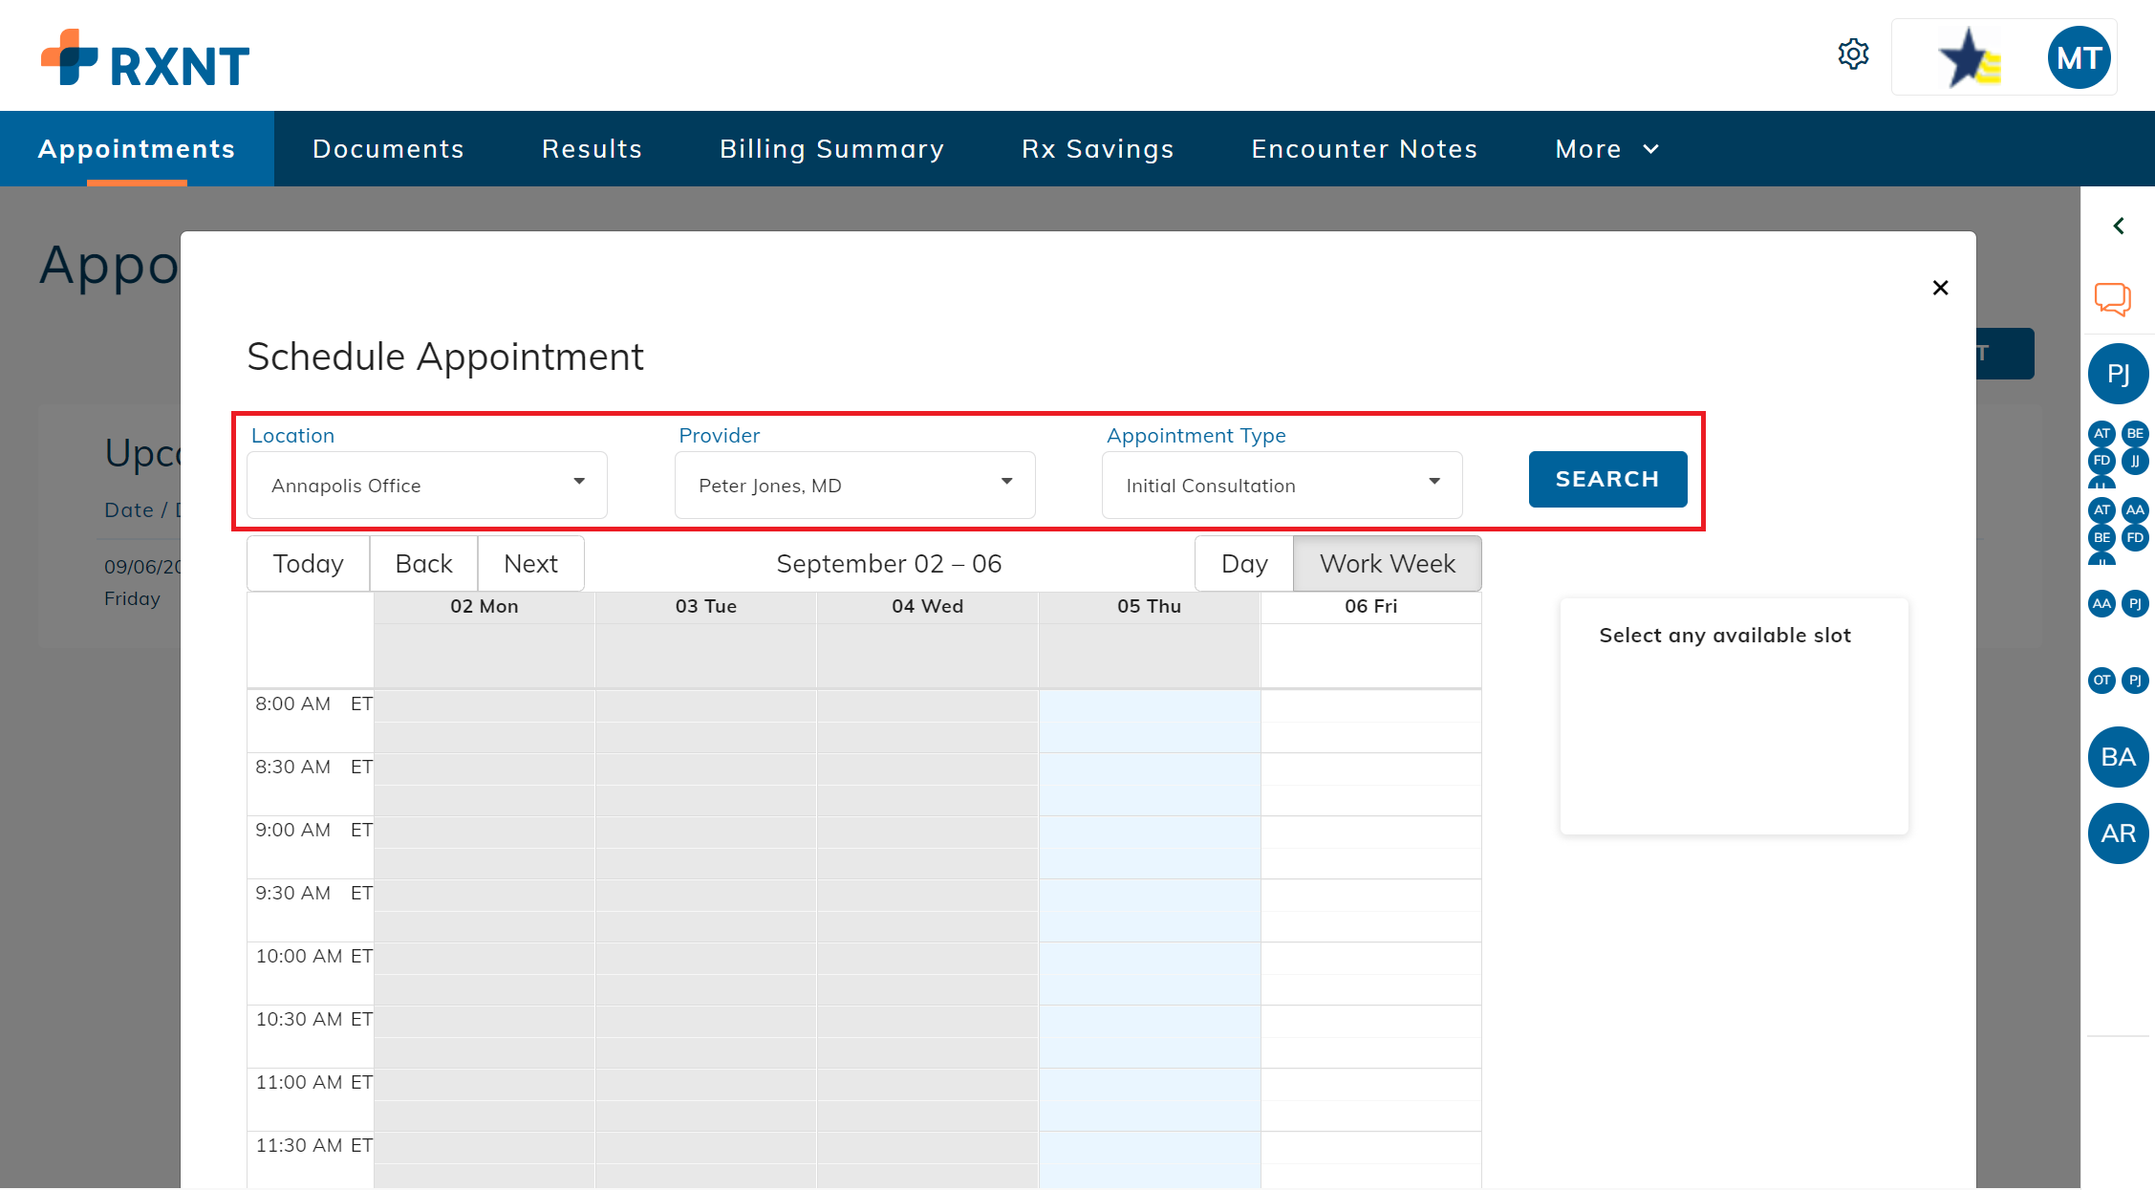Click the 8:30 AM ET time label
This screenshot has width=2155, height=1190.
click(313, 767)
